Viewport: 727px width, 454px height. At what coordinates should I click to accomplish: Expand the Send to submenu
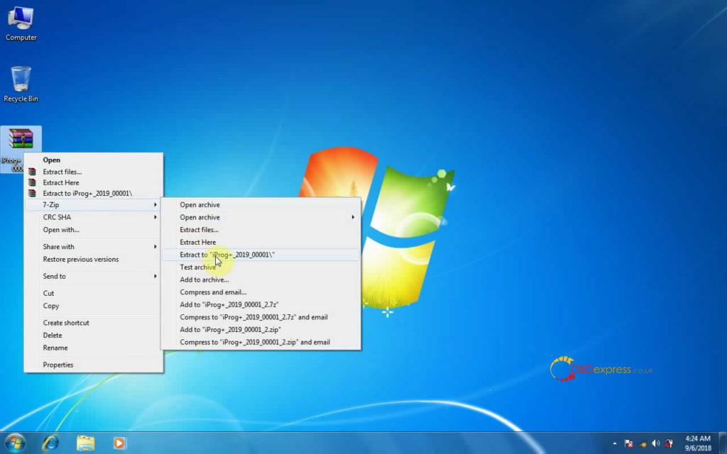(x=94, y=277)
